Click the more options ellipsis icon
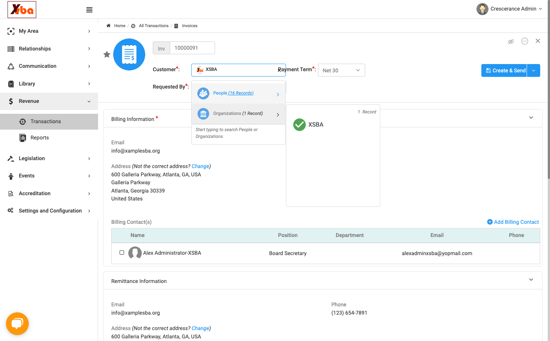This screenshot has height=341, width=550. pos(525,41)
